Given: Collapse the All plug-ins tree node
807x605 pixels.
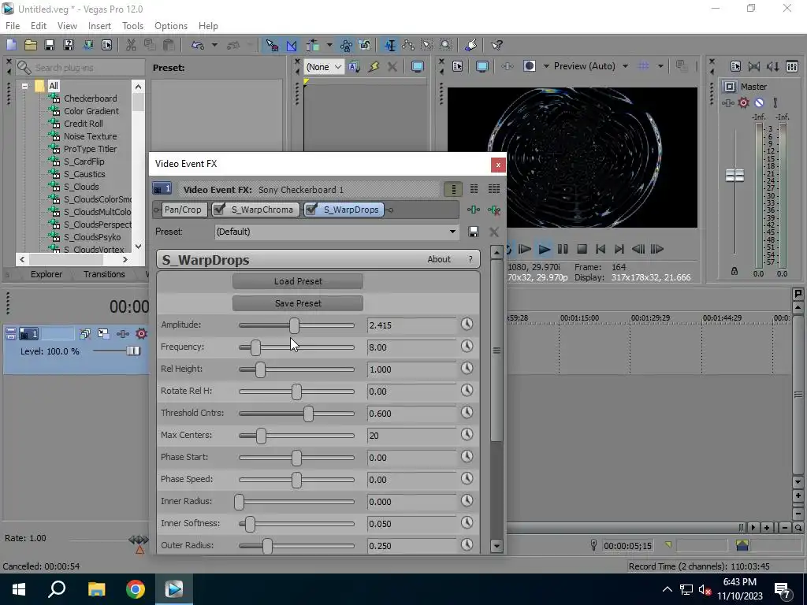Looking at the screenshot, I should (24, 86).
